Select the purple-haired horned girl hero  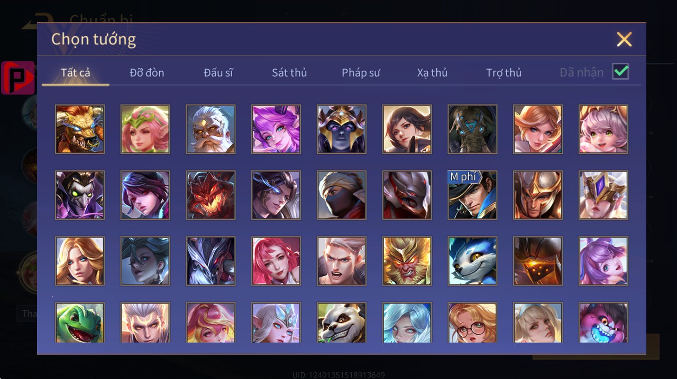[x=276, y=129]
